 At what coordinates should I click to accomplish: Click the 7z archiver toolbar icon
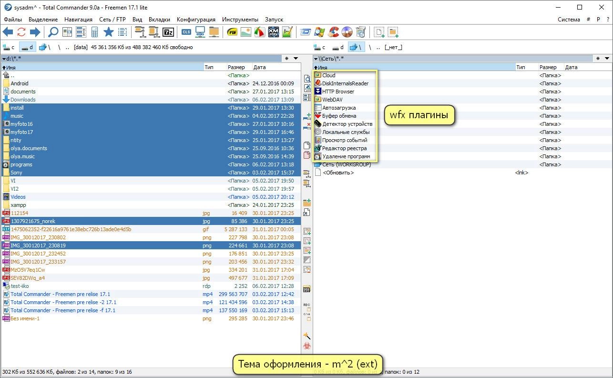click(x=168, y=32)
